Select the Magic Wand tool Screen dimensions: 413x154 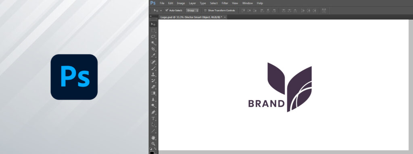point(153,43)
